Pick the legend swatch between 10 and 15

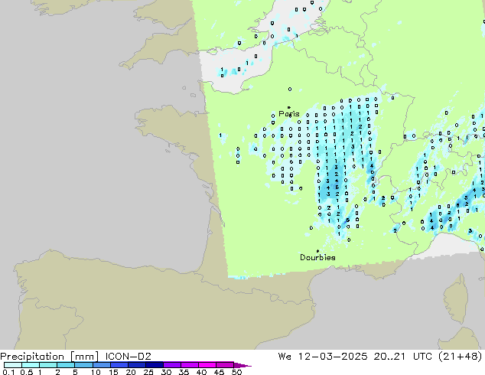click(x=102, y=365)
